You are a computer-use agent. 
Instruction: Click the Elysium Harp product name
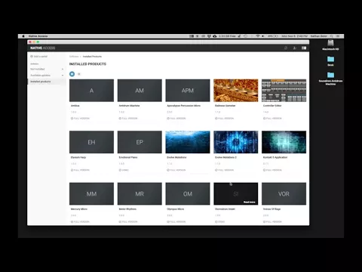(78, 157)
